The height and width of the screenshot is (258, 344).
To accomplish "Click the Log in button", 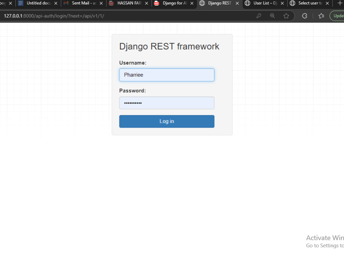I will 167,121.
